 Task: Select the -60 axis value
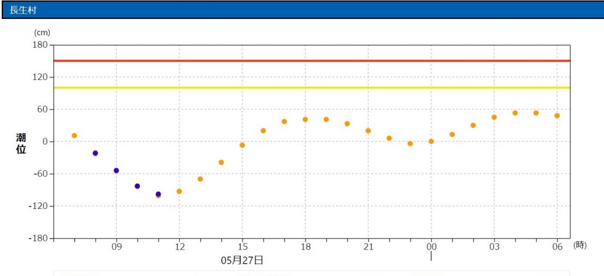[x=42, y=174]
